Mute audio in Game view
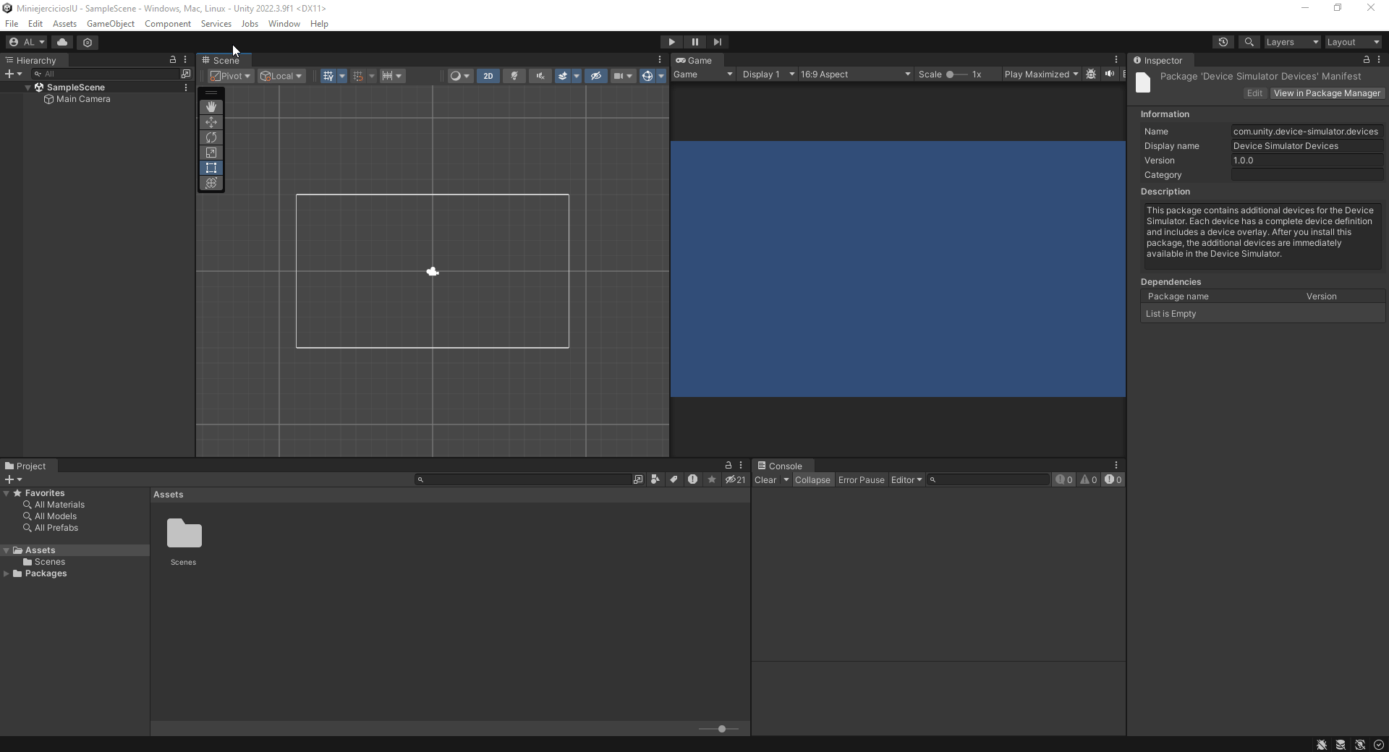This screenshot has width=1389, height=752. pos(1109,74)
